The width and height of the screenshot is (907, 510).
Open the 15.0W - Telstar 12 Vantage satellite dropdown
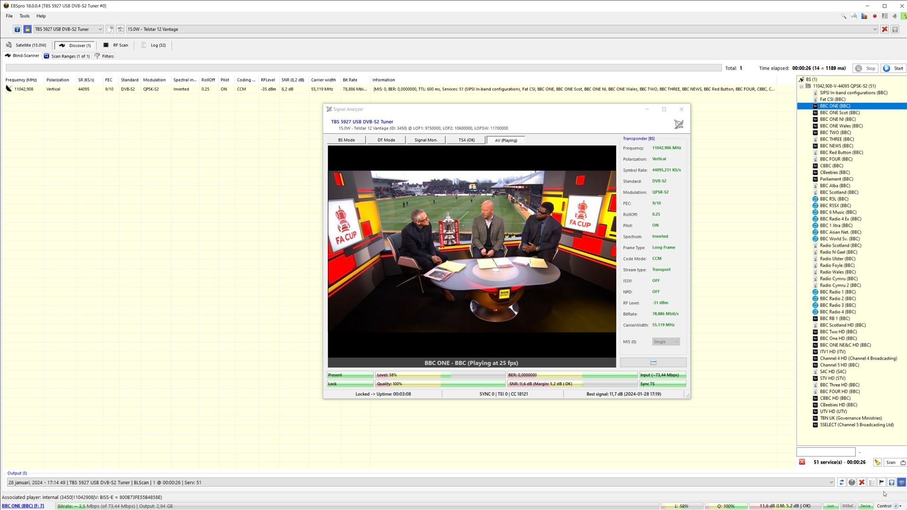click(502, 29)
